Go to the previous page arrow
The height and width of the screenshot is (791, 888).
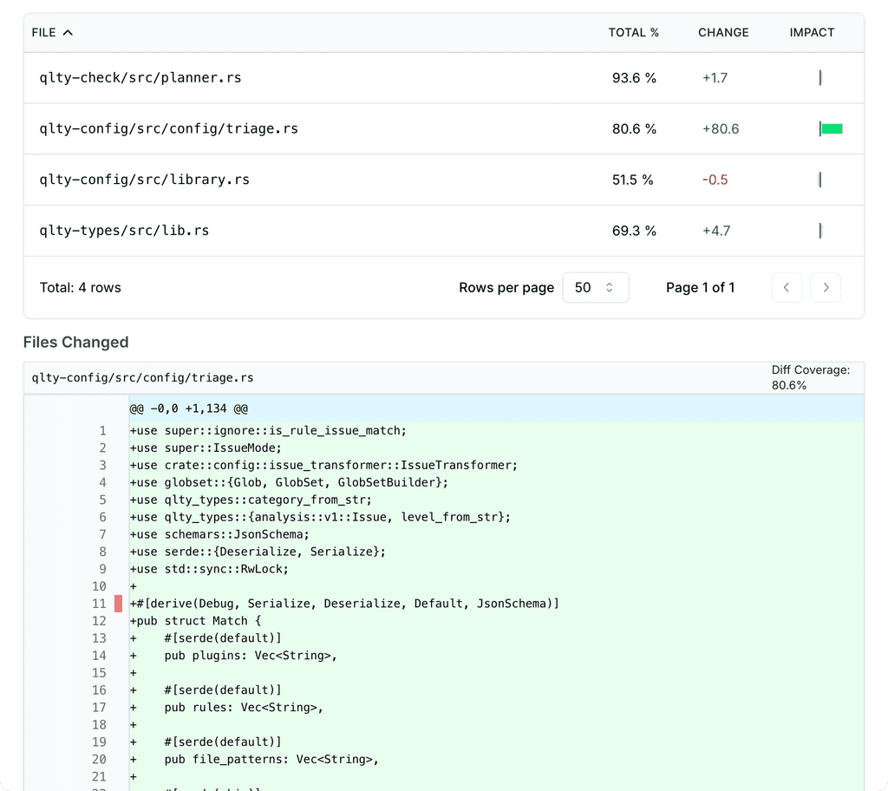point(787,287)
